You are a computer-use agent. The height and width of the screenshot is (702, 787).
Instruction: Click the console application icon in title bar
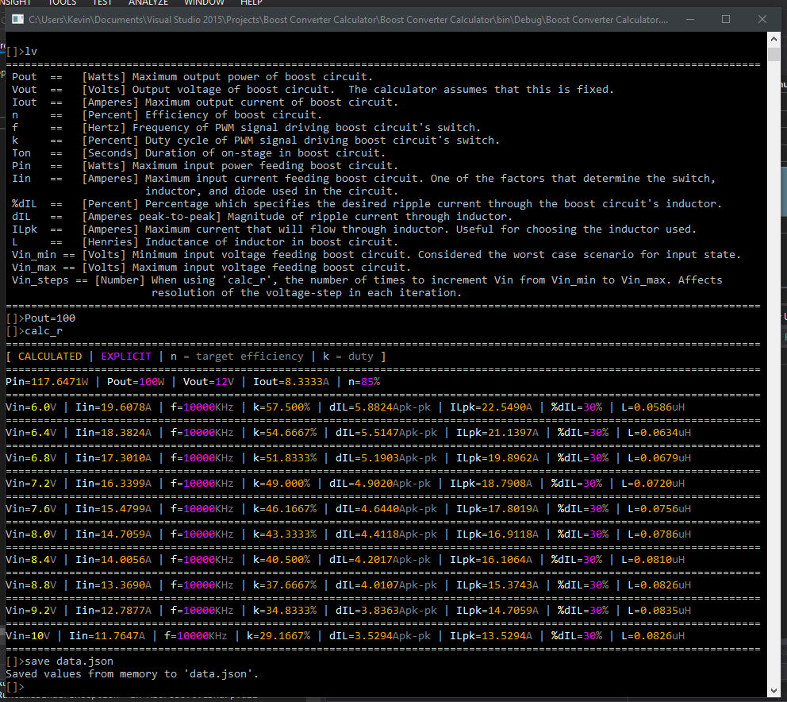[17, 19]
